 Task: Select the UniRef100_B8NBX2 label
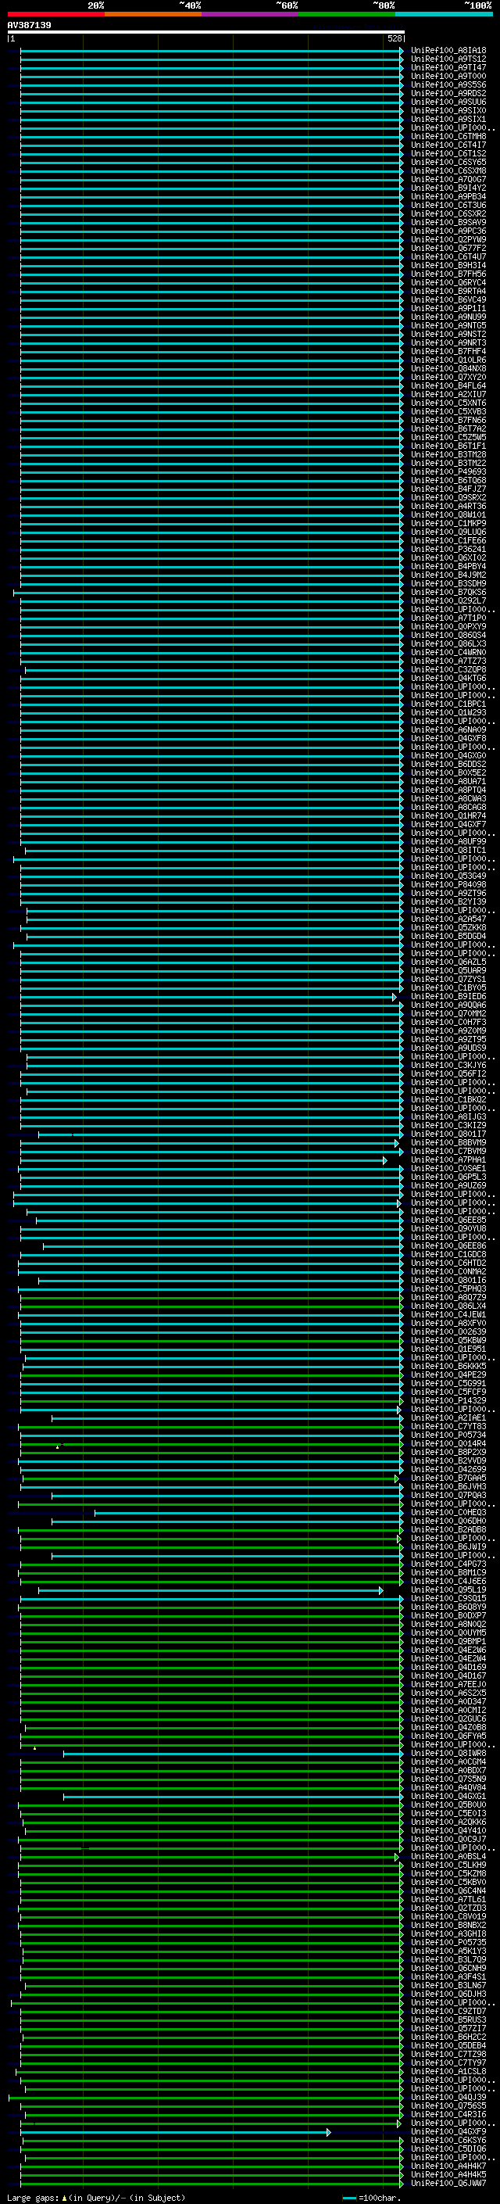(448, 1926)
